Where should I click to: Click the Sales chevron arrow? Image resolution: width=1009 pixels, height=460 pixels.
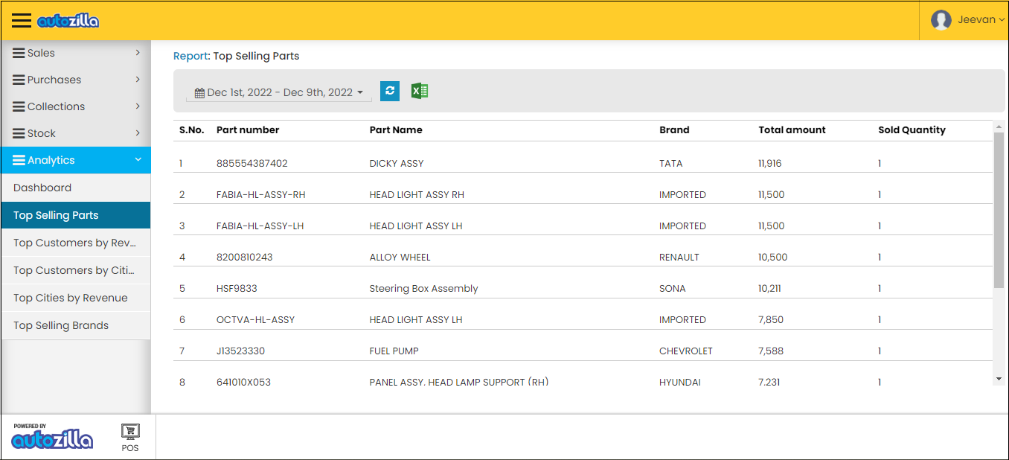138,53
